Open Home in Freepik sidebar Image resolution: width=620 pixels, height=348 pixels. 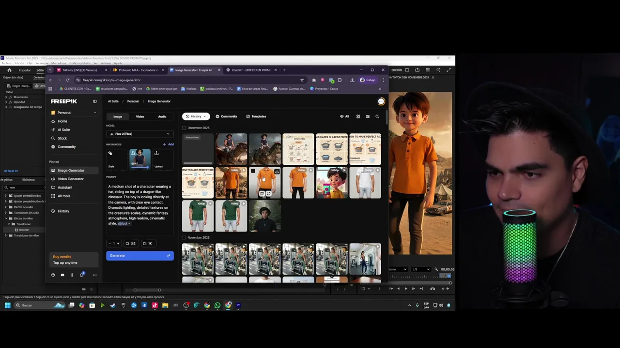[x=62, y=121]
